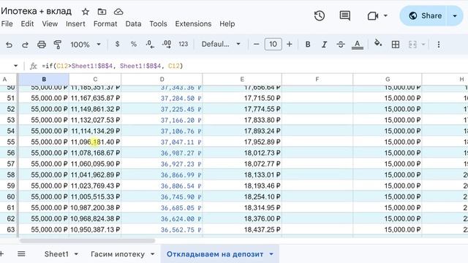Open the Insert menu
The width and height of the screenshot is (468, 263).
[75, 24]
